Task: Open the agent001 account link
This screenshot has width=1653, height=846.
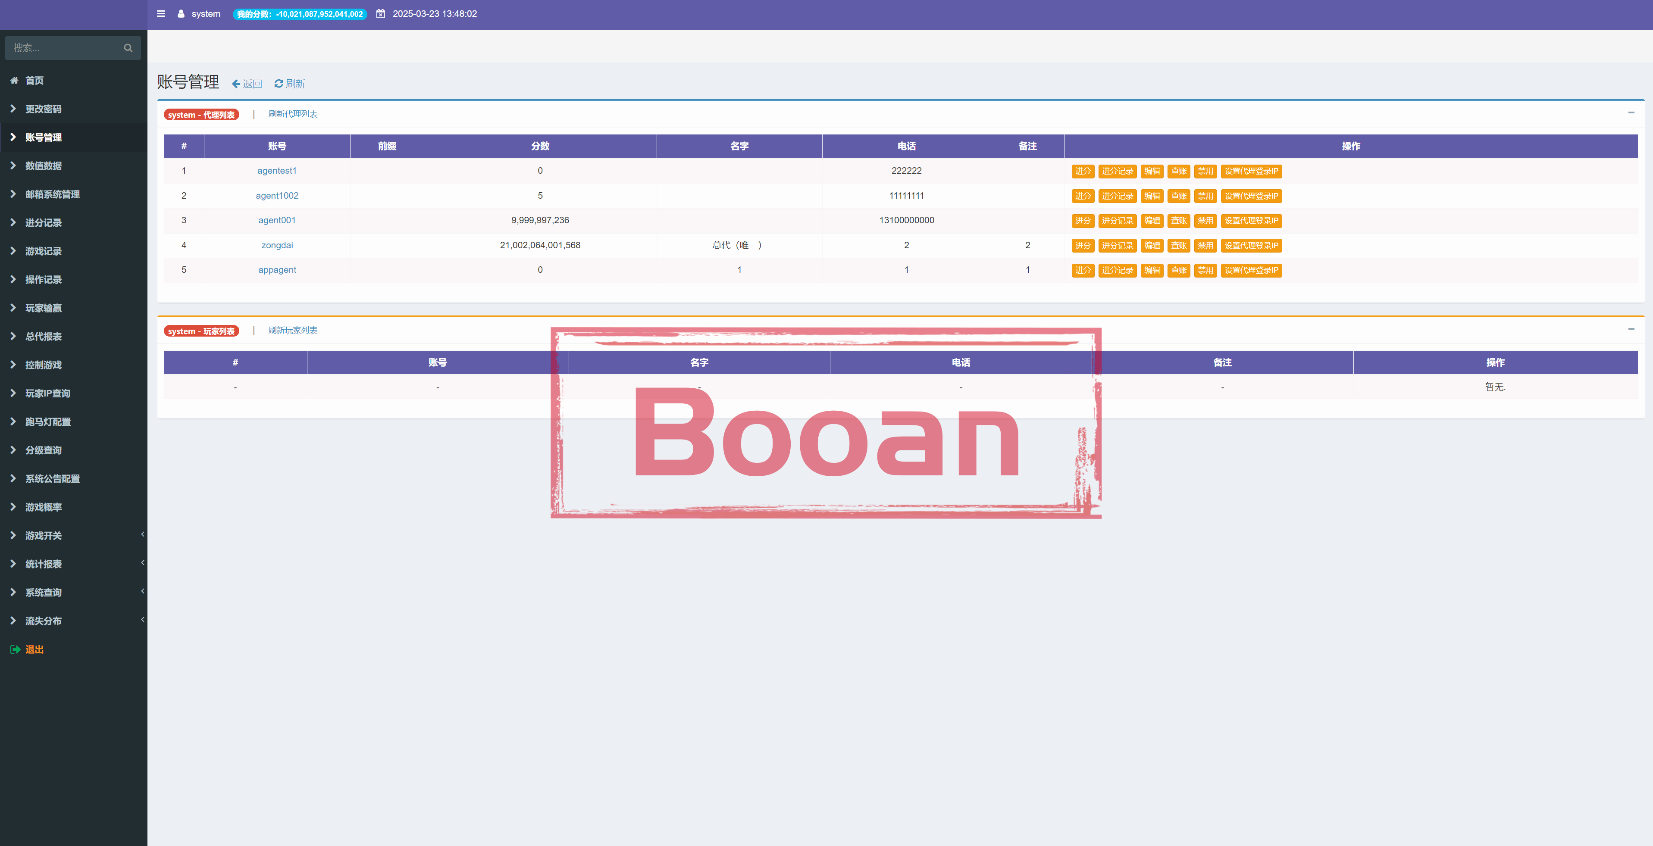Action: 276,220
